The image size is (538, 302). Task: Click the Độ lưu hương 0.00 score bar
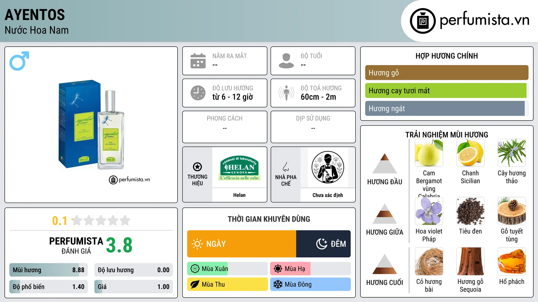click(x=134, y=270)
